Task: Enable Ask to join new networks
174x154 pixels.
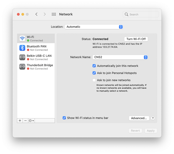Action: click(x=94, y=80)
